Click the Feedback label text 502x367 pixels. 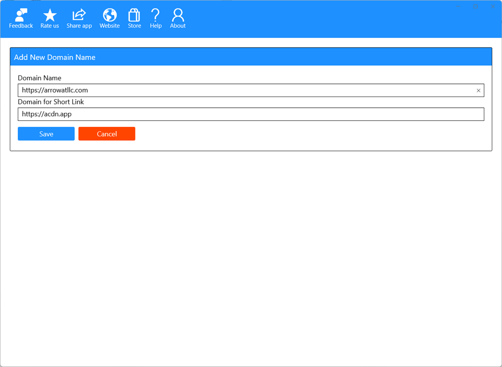[21, 26]
